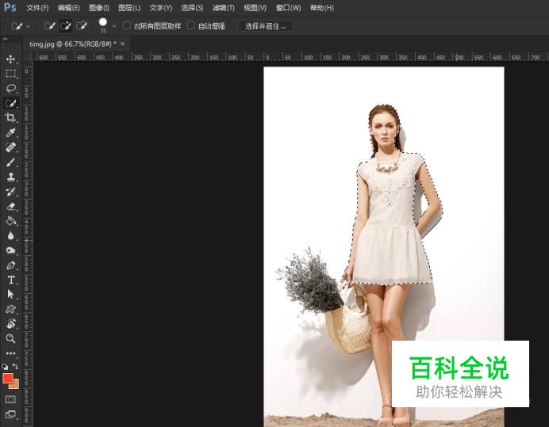Choose New Selection mode in options bar
549x427 pixels.
[49, 26]
